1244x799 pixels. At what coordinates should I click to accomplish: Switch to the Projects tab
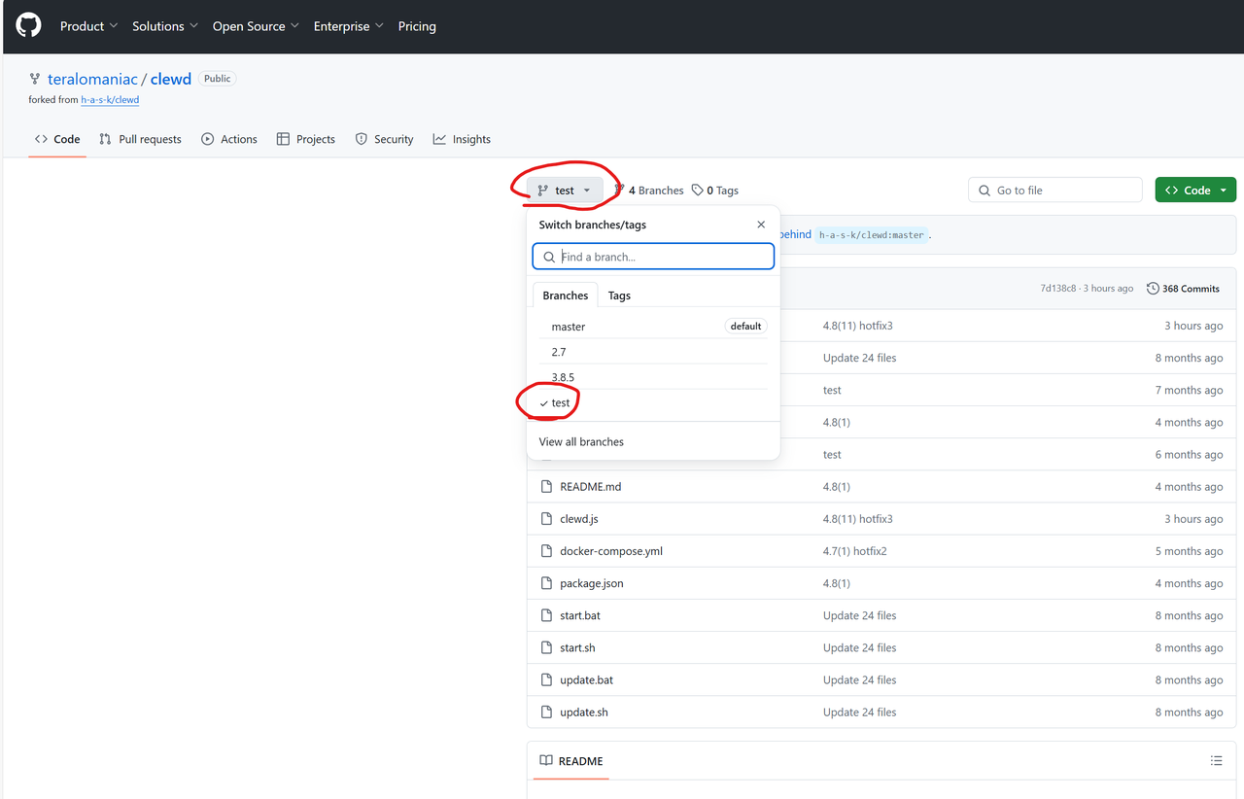[306, 139]
